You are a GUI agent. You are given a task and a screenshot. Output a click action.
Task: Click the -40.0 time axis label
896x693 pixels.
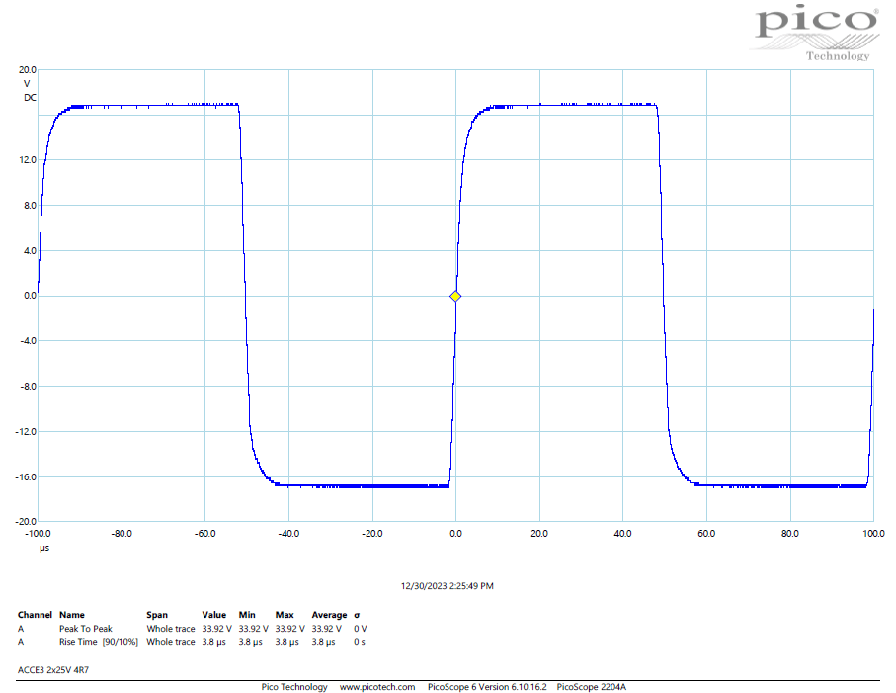pos(288,534)
